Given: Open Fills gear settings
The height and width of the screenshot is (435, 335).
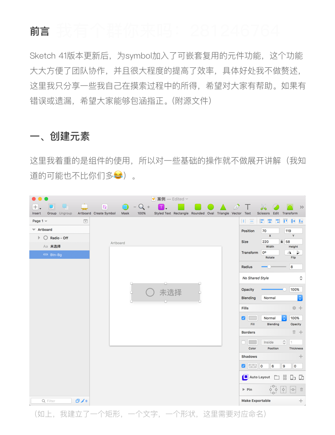Looking at the screenshot, I should (294, 308).
